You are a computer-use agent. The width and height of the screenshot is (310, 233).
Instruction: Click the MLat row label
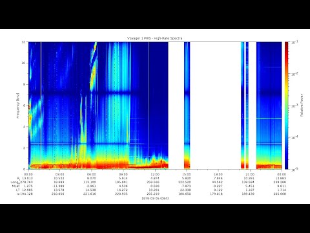pos(15,186)
